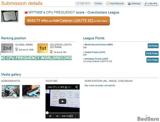Open the CPU photo thumbnail
This screenshot has width=160, height=122.
coord(10,16)
